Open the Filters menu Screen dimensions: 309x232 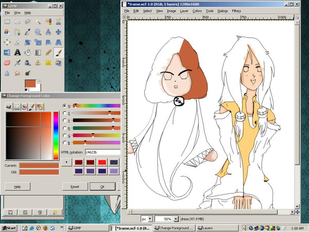(x=236, y=11)
